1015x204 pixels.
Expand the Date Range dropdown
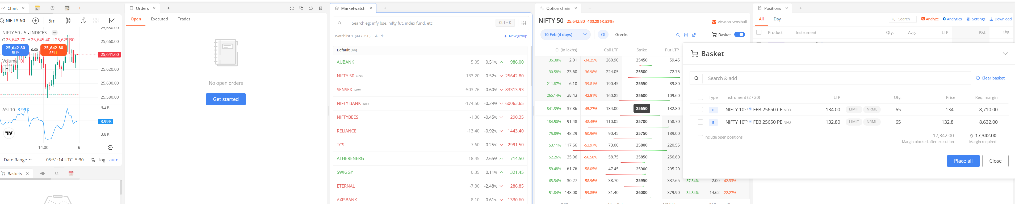(18, 160)
